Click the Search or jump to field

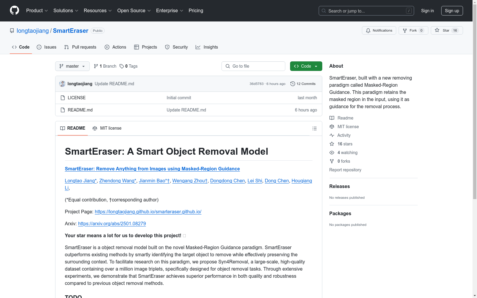pos(366,11)
